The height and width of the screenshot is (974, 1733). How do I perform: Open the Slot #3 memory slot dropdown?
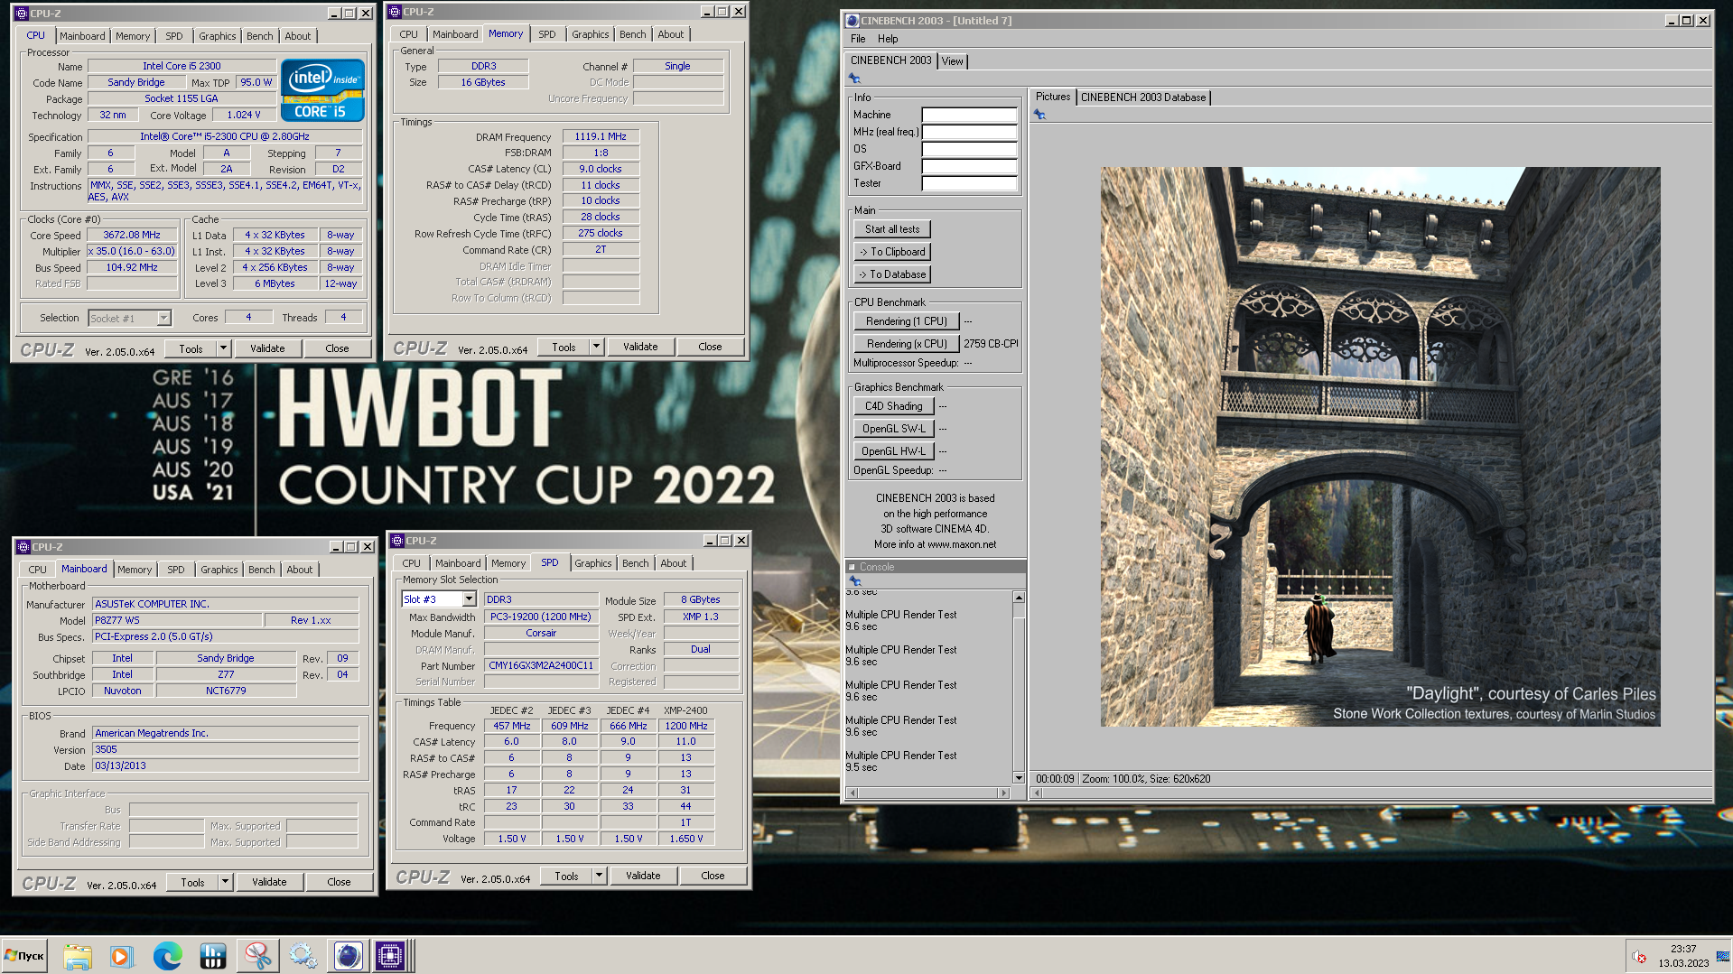(469, 599)
